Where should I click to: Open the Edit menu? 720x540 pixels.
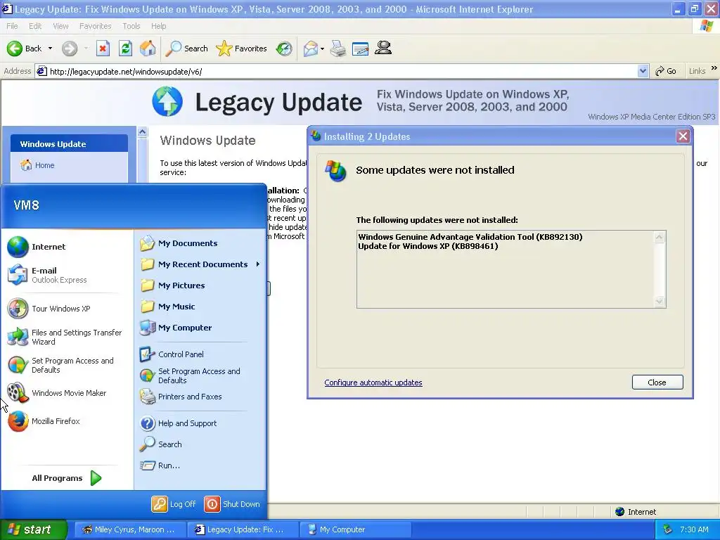(35, 26)
